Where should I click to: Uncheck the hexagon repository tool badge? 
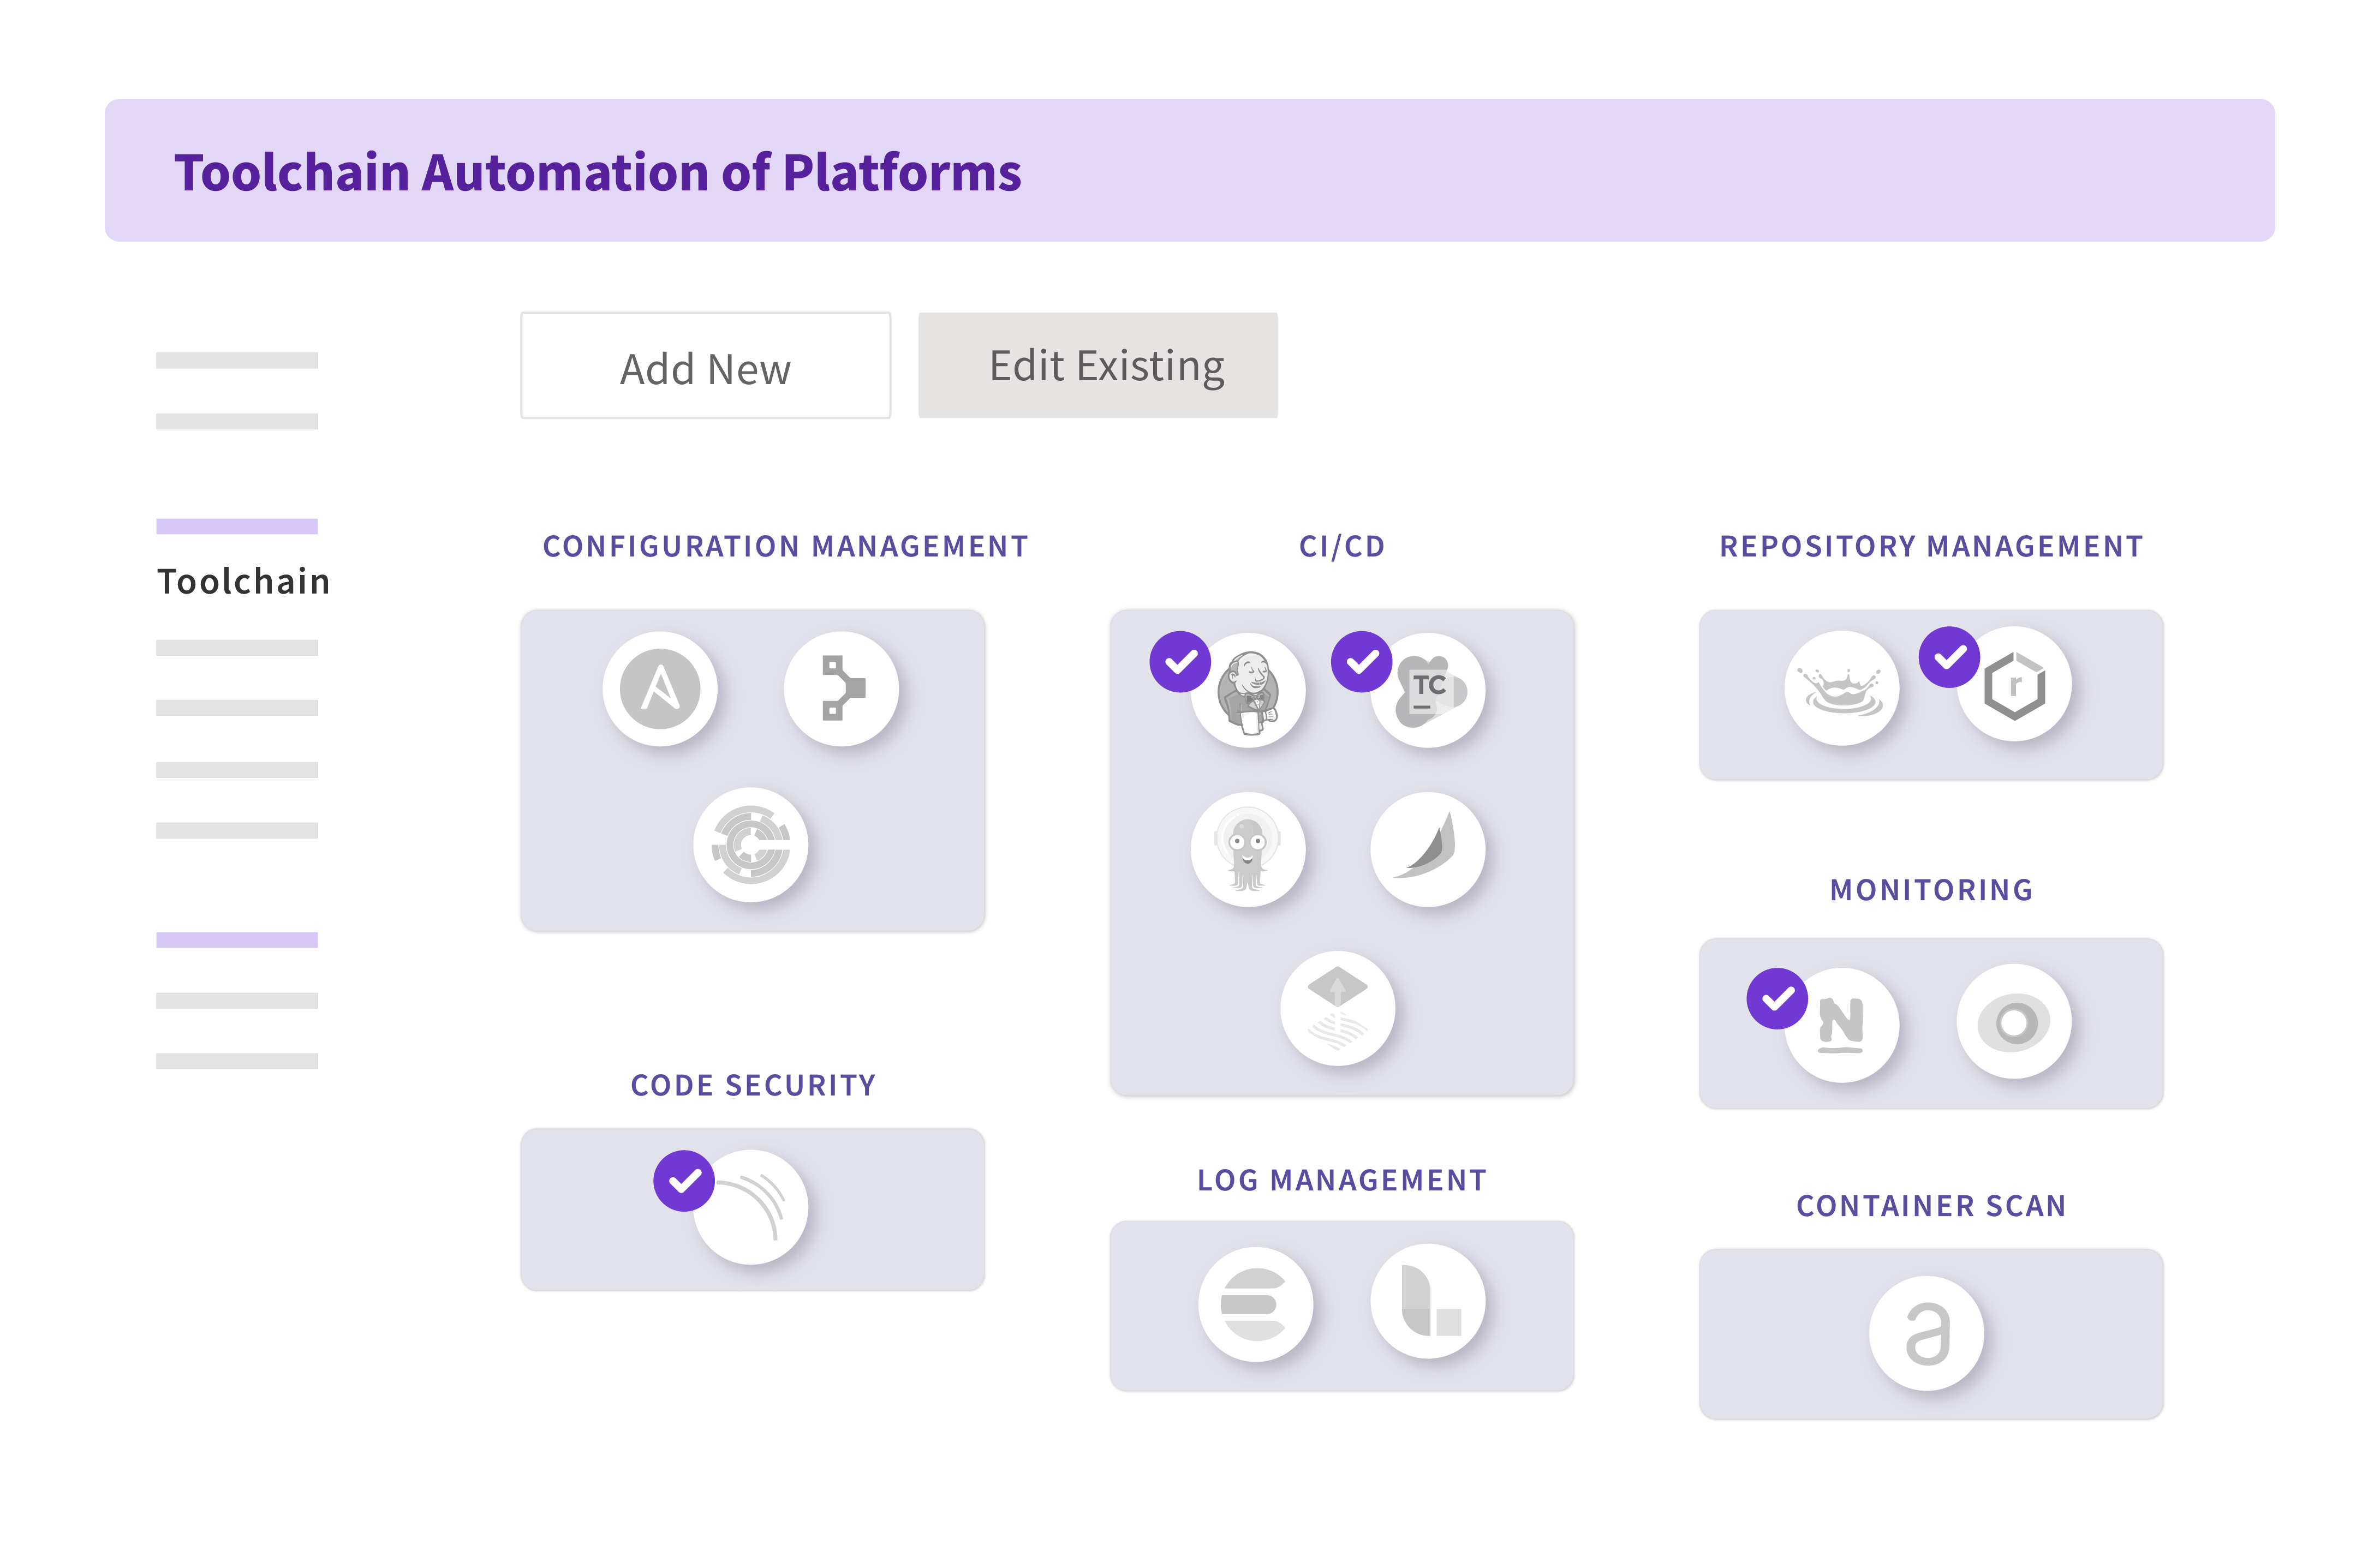click(1949, 657)
